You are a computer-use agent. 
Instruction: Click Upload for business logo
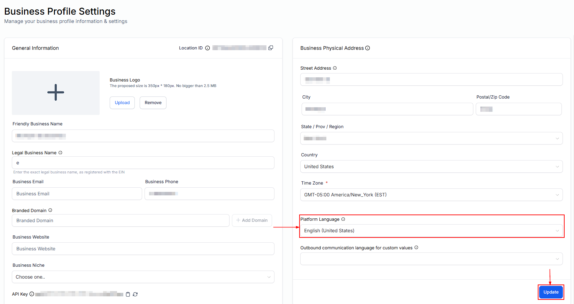[122, 103]
